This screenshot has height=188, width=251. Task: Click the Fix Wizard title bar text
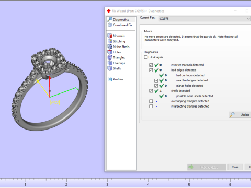pyautogui.click(x=138, y=11)
